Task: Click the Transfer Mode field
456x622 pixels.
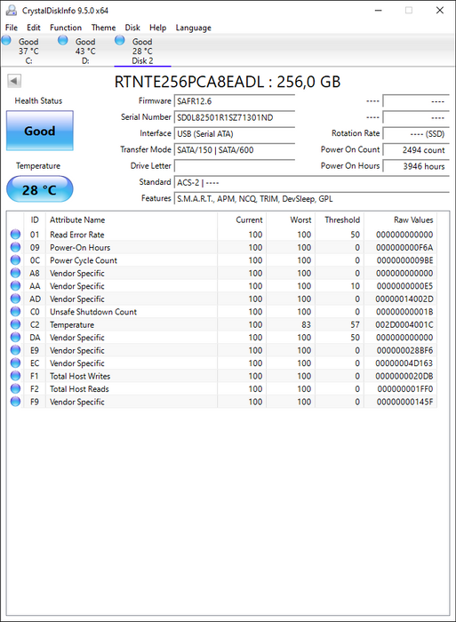Action: pos(234,150)
